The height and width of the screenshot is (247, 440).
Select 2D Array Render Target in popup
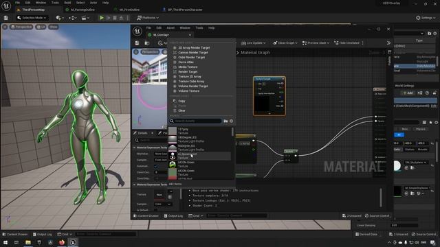point(194,47)
